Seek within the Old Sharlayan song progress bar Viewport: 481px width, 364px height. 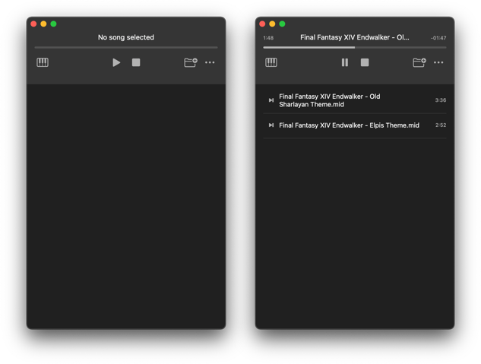tap(355, 48)
